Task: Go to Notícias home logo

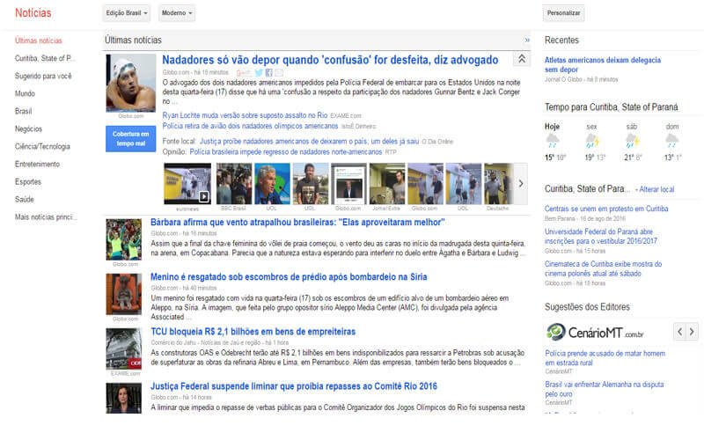Action: point(33,13)
